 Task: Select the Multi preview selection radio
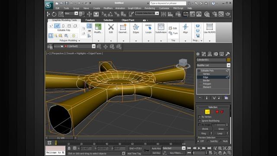pyautogui.click(x=221, y=141)
